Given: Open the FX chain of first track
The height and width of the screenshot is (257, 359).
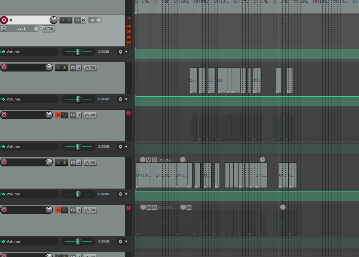Looking at the screenshot, I should click(78, 20).
